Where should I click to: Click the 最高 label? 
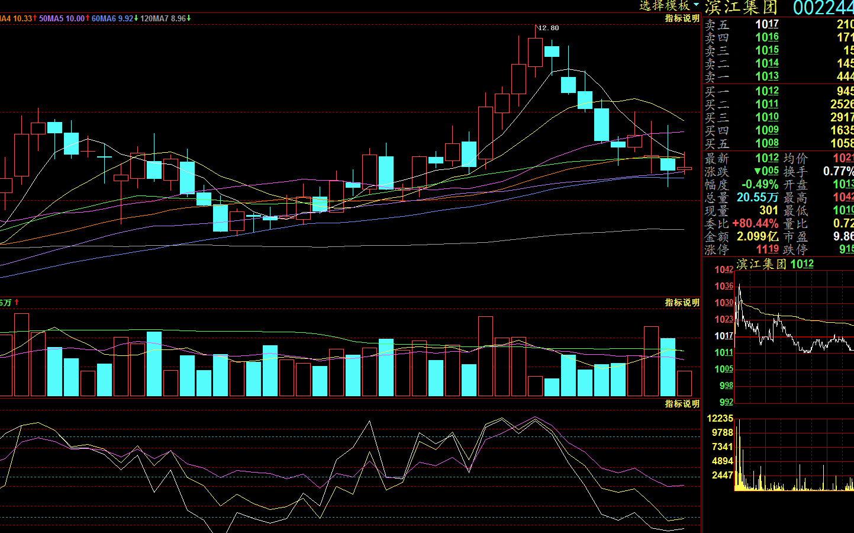(x=795, y=197)
